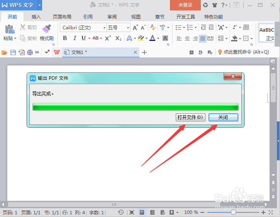Click the decrease indent icon

click(x=203, y=27)
